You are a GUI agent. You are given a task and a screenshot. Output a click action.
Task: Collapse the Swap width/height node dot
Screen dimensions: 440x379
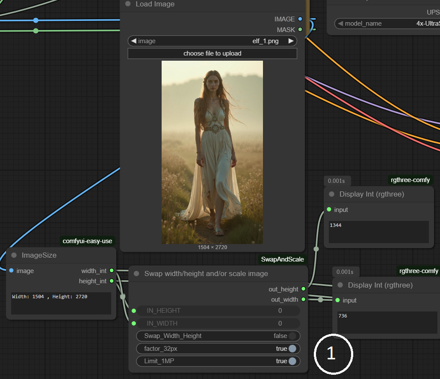[x=137, y=273]
